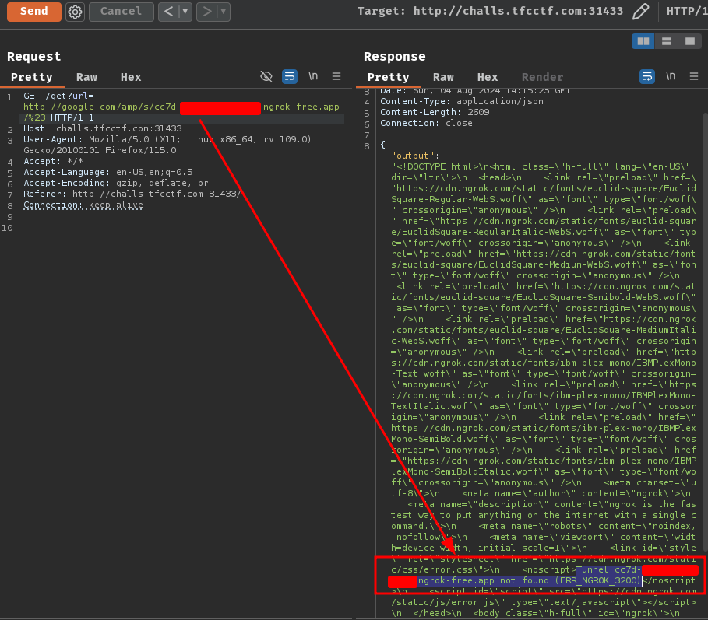The image size is (708, 620).
Task: Select top-bottom layout view icon
Action: point(667,41)
